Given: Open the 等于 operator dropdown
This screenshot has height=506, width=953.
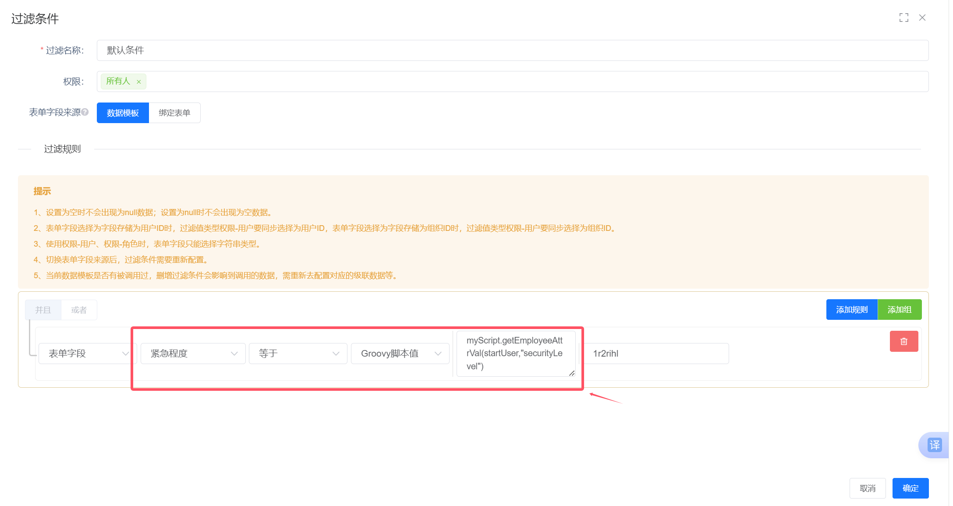Looking at the screenshot, I should point(298,354).
